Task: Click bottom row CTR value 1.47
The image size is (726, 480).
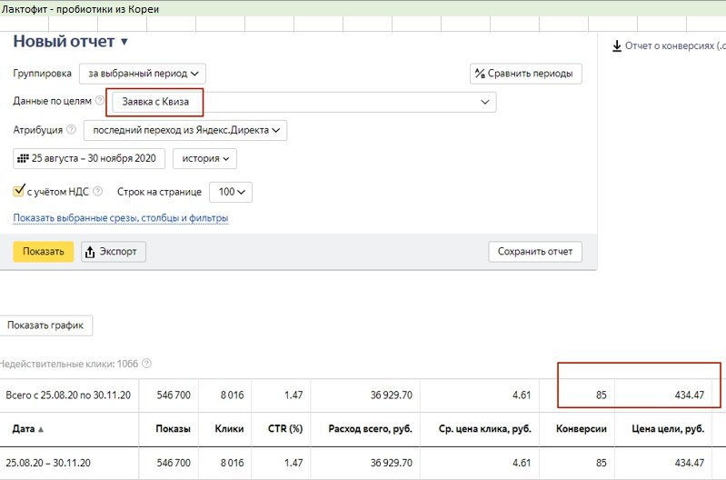Action: click(x=293, y=463)
